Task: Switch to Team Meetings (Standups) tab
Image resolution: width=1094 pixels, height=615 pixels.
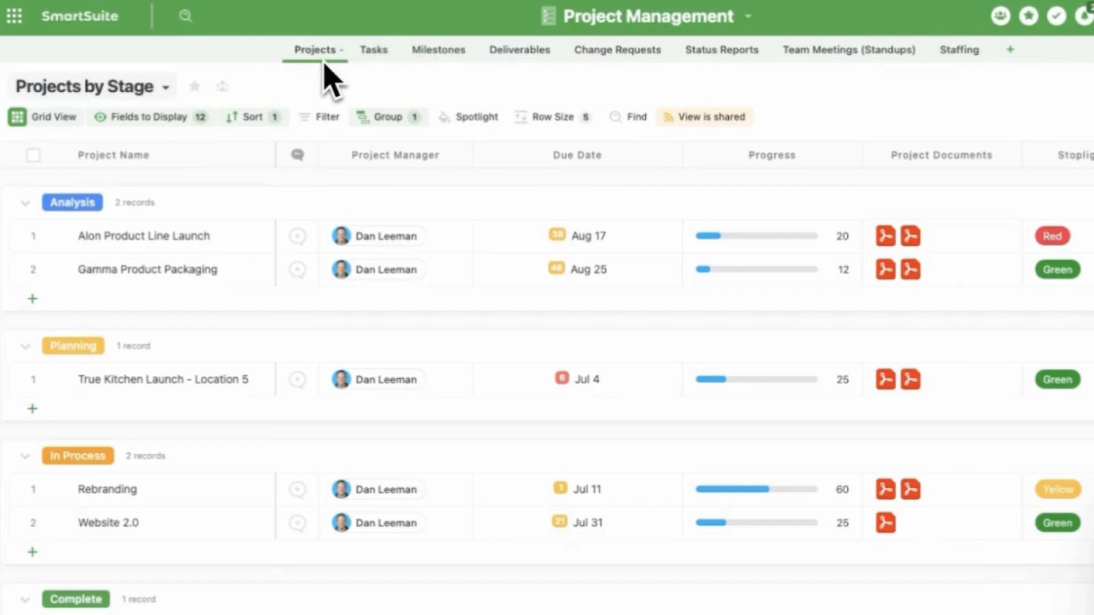Action: tap(849, 49)
